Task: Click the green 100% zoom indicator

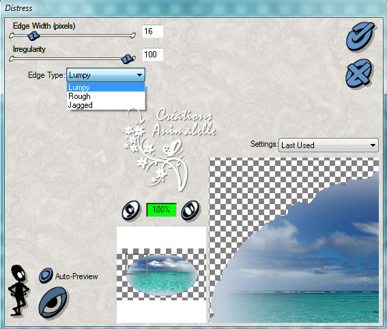Action: point(161,210)
